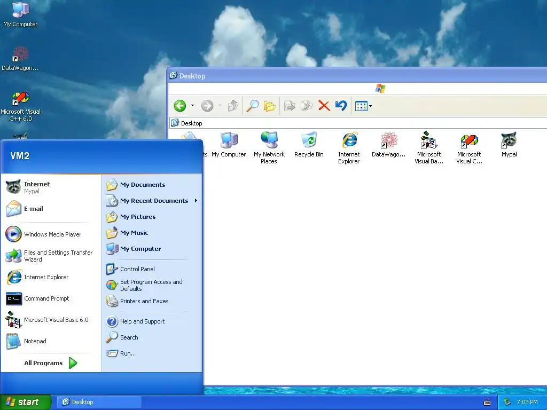Viewport: 547px width, 410px height.
Task: Open Command Prompt from Start menu
Action: (x=51, y=298)
